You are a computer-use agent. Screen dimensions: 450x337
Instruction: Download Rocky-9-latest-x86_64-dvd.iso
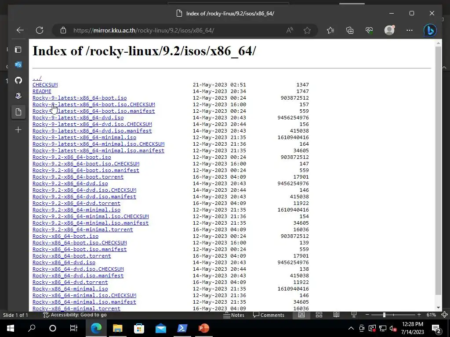click(78, 118)
